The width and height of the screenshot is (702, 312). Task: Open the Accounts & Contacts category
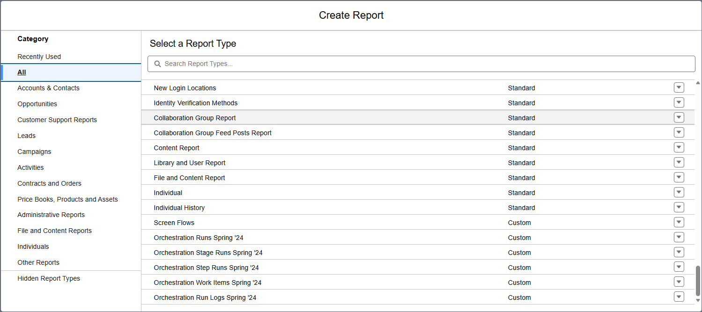pos(48,88)
